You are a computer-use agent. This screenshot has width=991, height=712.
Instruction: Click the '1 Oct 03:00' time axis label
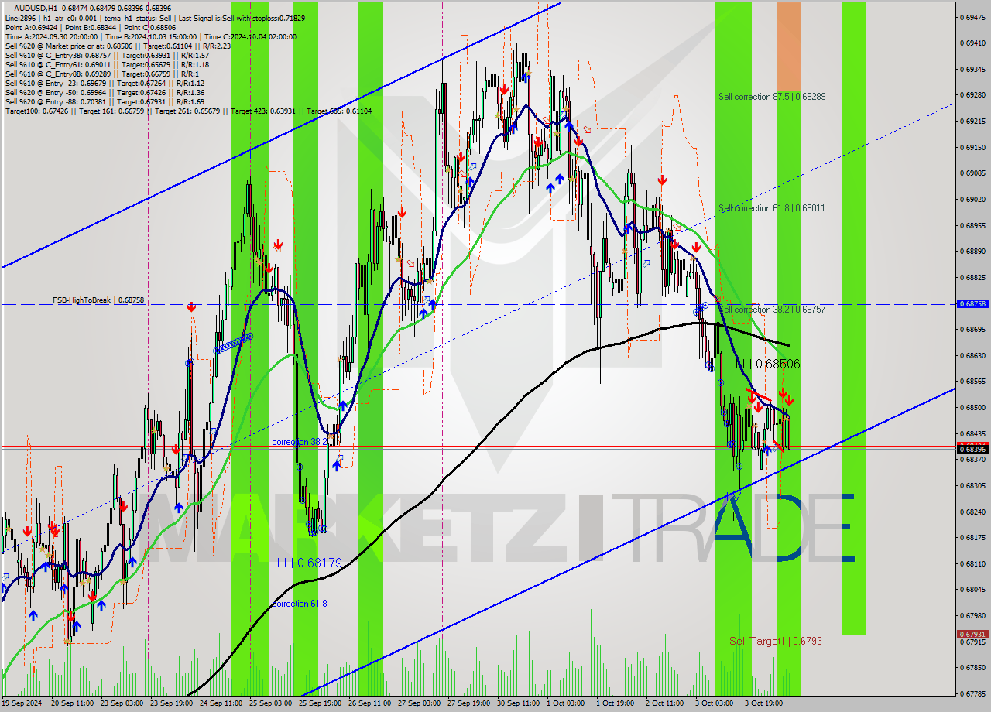(565, 704)
